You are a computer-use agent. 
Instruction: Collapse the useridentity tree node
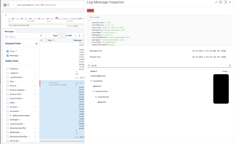point(91,81)
